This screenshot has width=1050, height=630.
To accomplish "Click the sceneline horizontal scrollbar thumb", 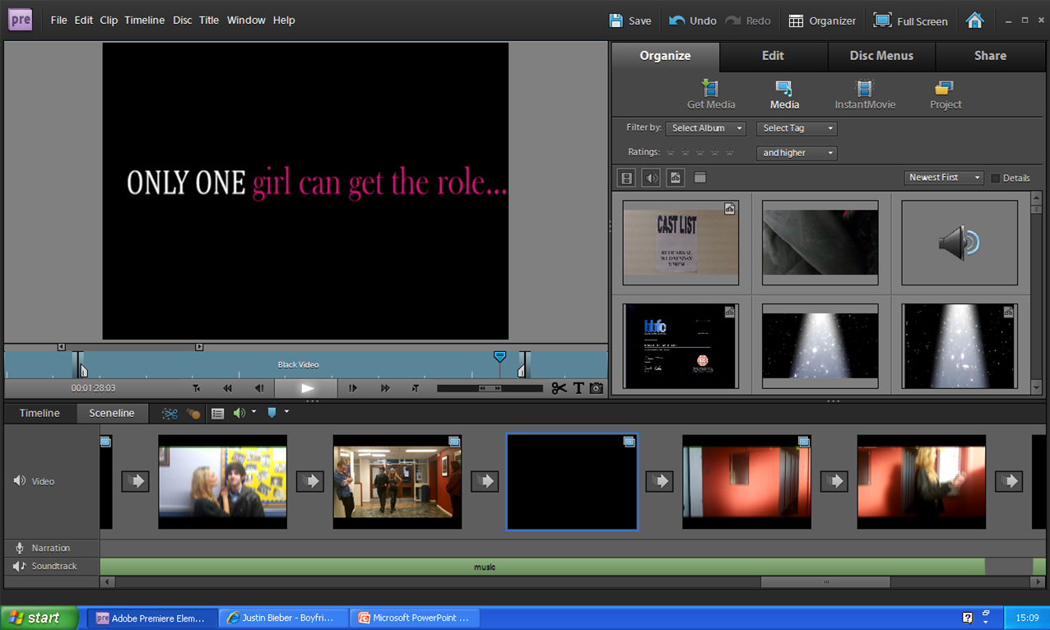I will pyautogui.click(x=825, y=582).
